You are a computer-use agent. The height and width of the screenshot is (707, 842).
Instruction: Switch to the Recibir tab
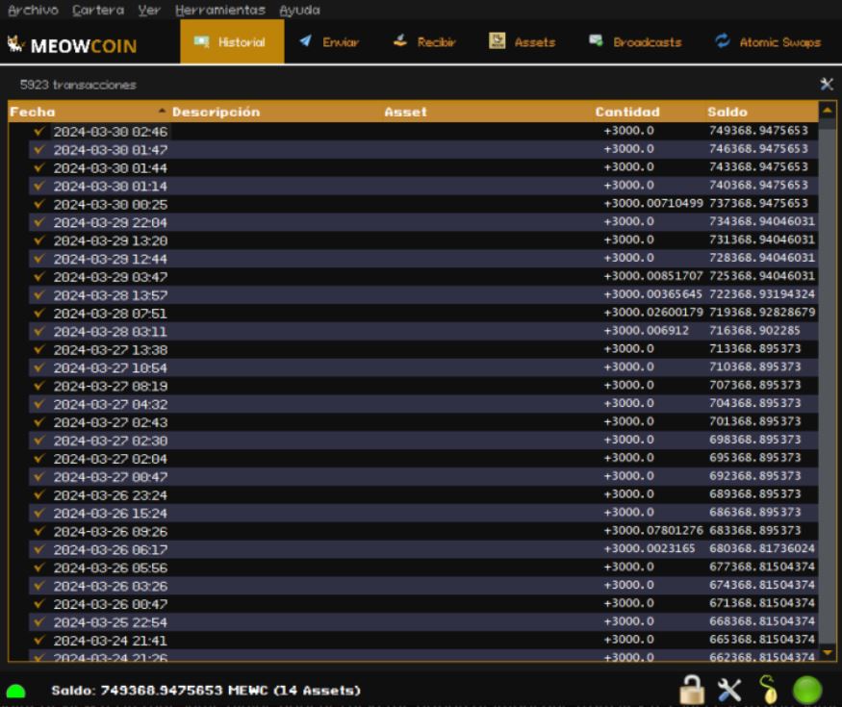(424, 42)
